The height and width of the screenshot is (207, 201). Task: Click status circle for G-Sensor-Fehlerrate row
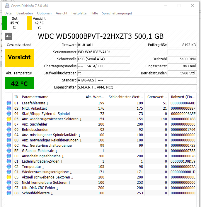(9, 151)
